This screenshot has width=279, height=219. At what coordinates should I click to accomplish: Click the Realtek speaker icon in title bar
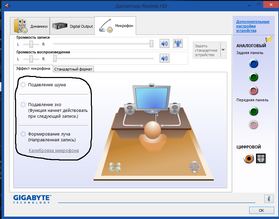click(x=8, y=6)
